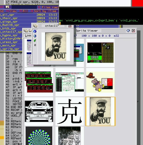Click the Load button in Sprite Viewer
The height and width of the screenshot is (145, 143).
(28, 36)
